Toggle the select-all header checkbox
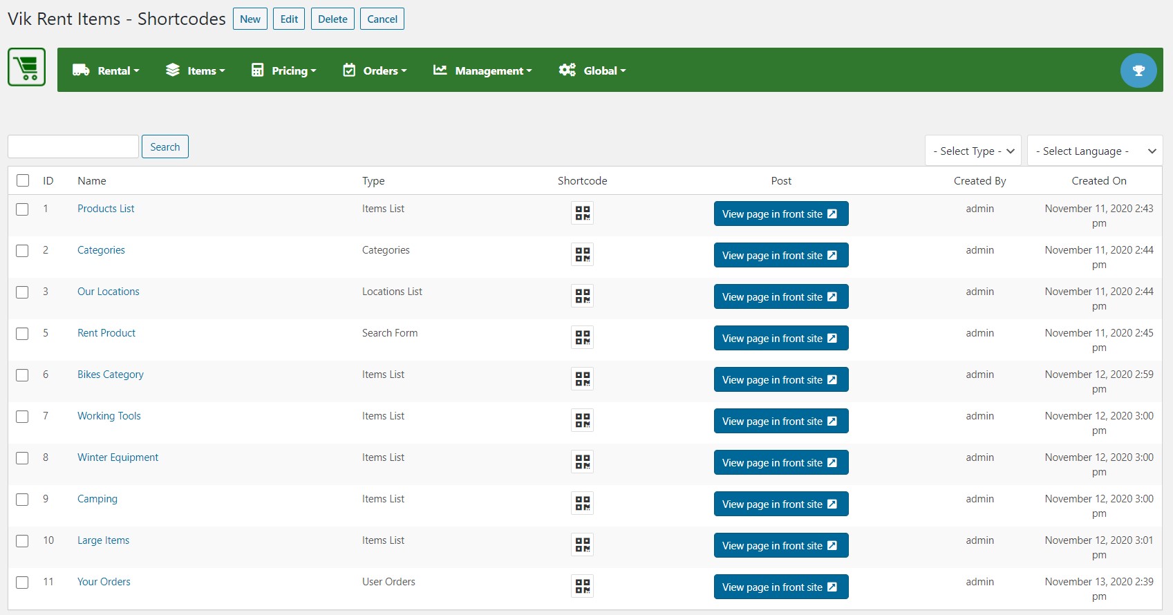This screenshot has height=615, width=1173. tap(23, 180)
